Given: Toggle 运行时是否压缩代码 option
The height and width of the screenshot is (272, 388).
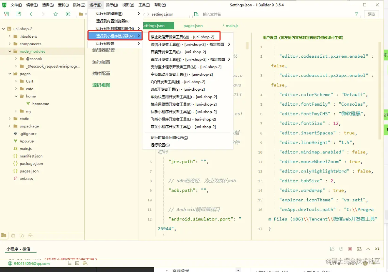Looking at the screenshot, I should click(169, 138).
